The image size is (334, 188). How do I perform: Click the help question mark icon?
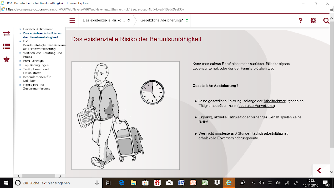(300, 20)
